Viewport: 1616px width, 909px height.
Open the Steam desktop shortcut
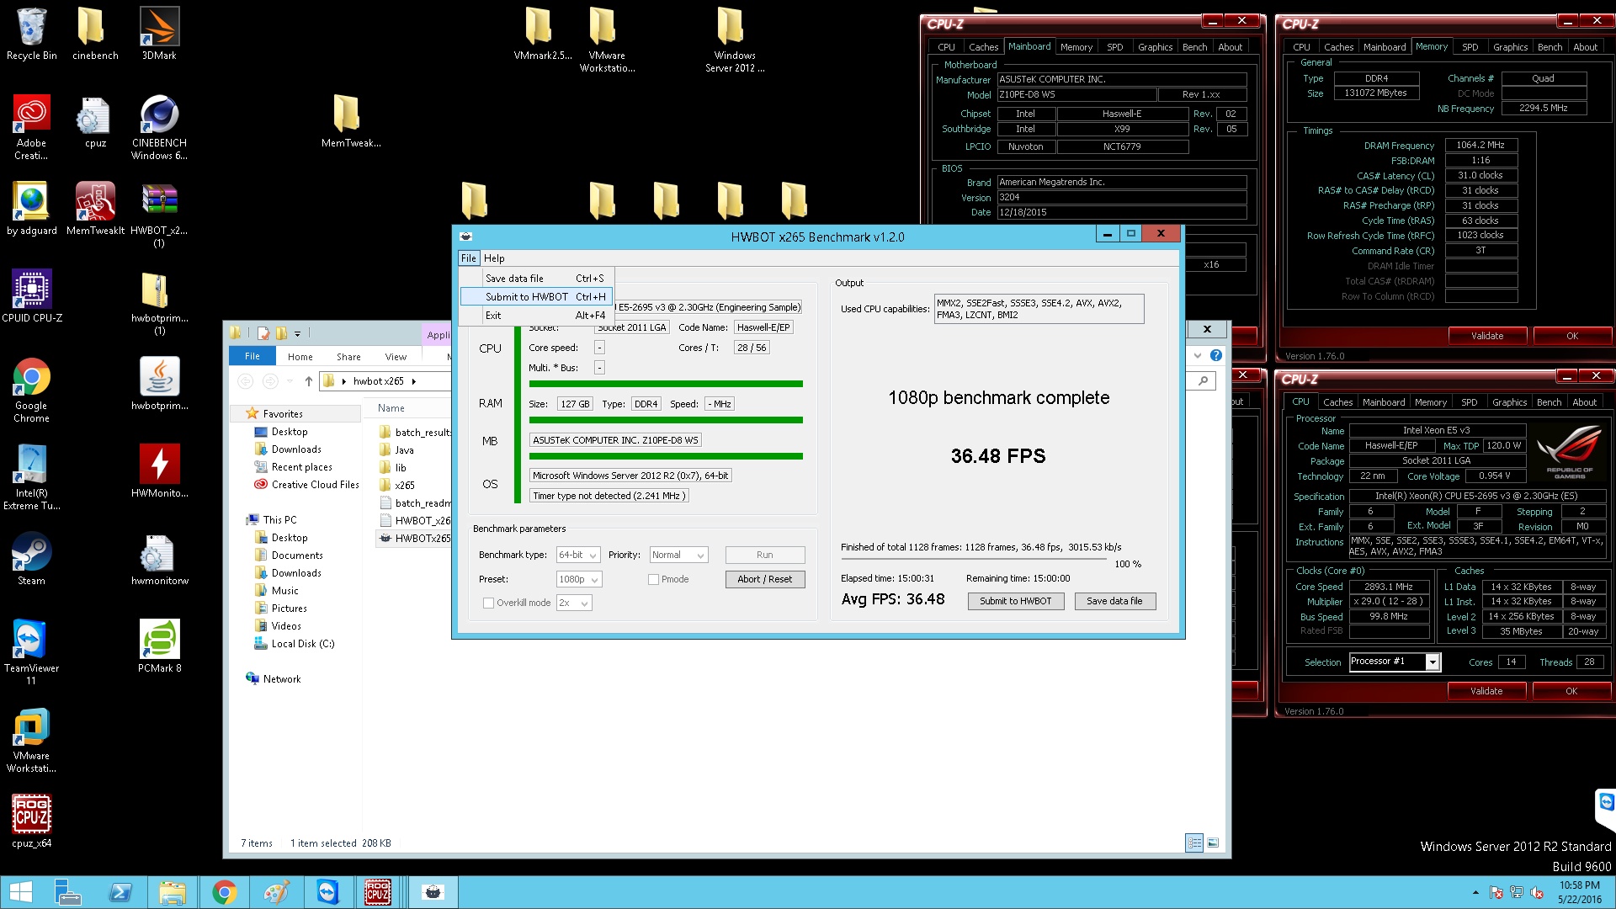[x=31, y=558]
